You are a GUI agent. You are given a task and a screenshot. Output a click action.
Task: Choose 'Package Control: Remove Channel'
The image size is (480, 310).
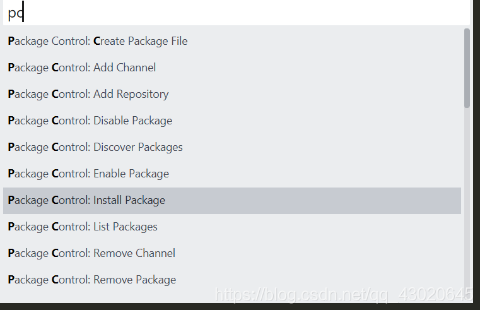232,253
